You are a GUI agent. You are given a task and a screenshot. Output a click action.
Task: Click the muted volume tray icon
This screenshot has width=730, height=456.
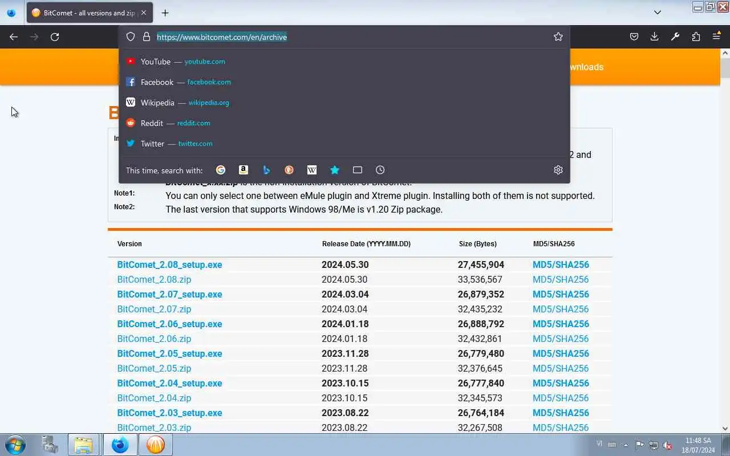(667, 445)
